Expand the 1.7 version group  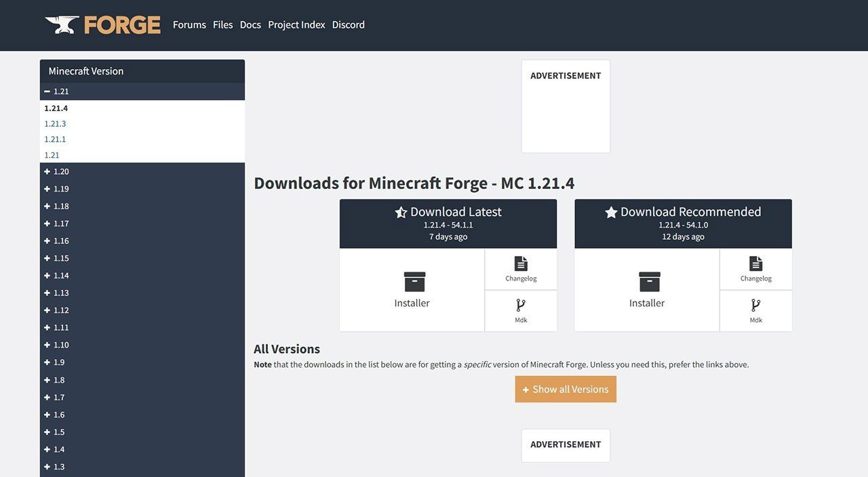[x=142, y=397]
